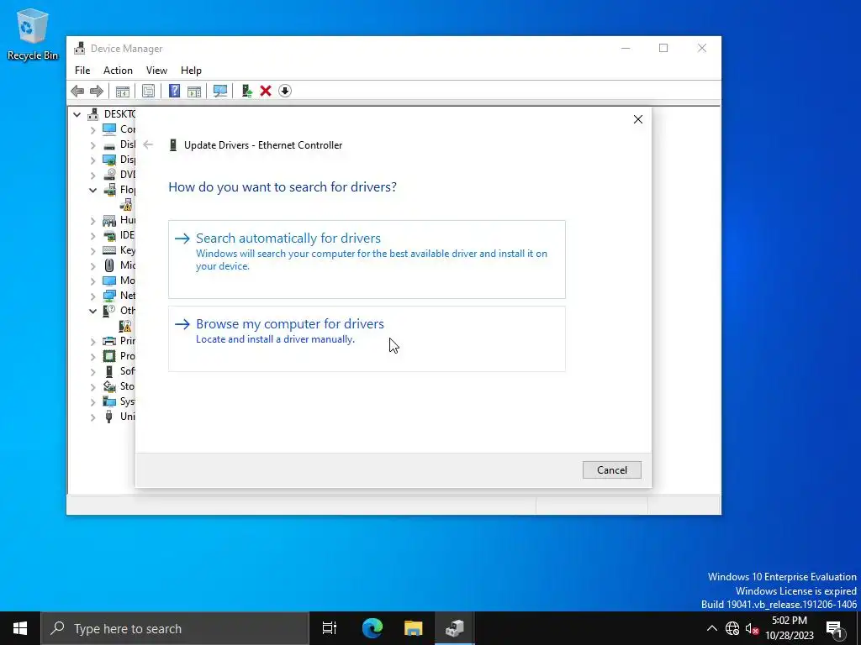The image size is (861, 645).
Task: Click the Cancel button
Action: [612, 470]
